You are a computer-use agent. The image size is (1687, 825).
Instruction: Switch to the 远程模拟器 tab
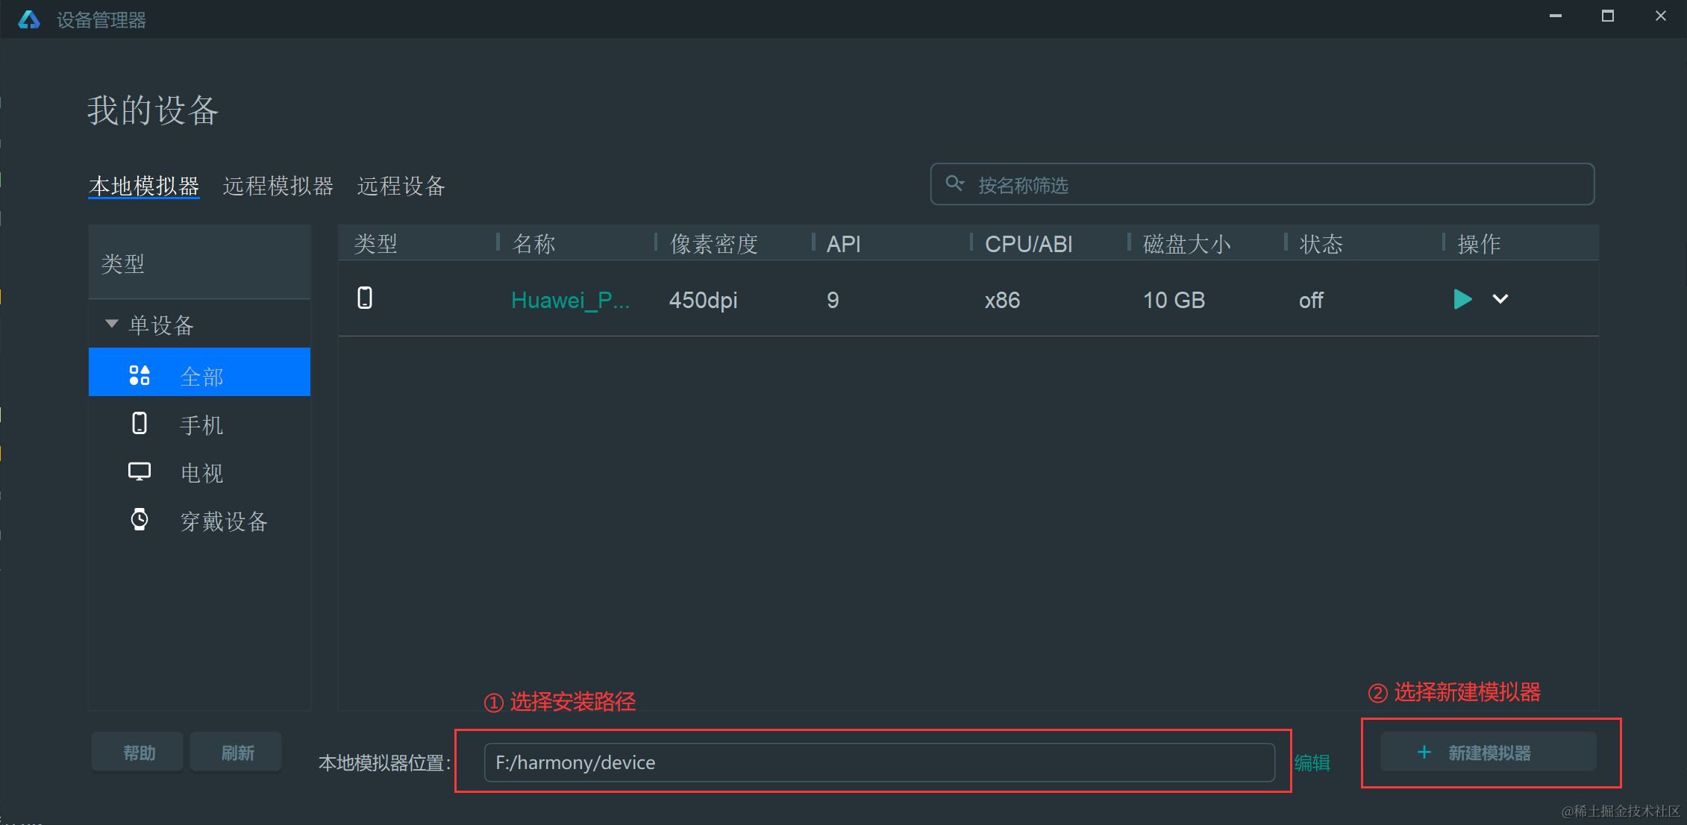278,186
